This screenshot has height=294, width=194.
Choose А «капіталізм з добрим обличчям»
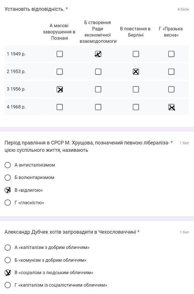coord(8,248)
